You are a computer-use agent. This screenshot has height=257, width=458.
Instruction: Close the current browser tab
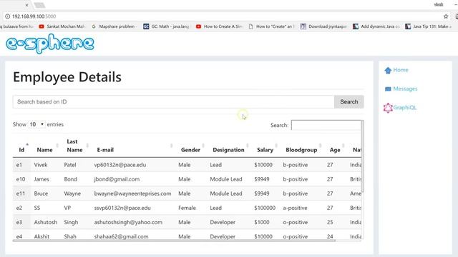point(27,5)
